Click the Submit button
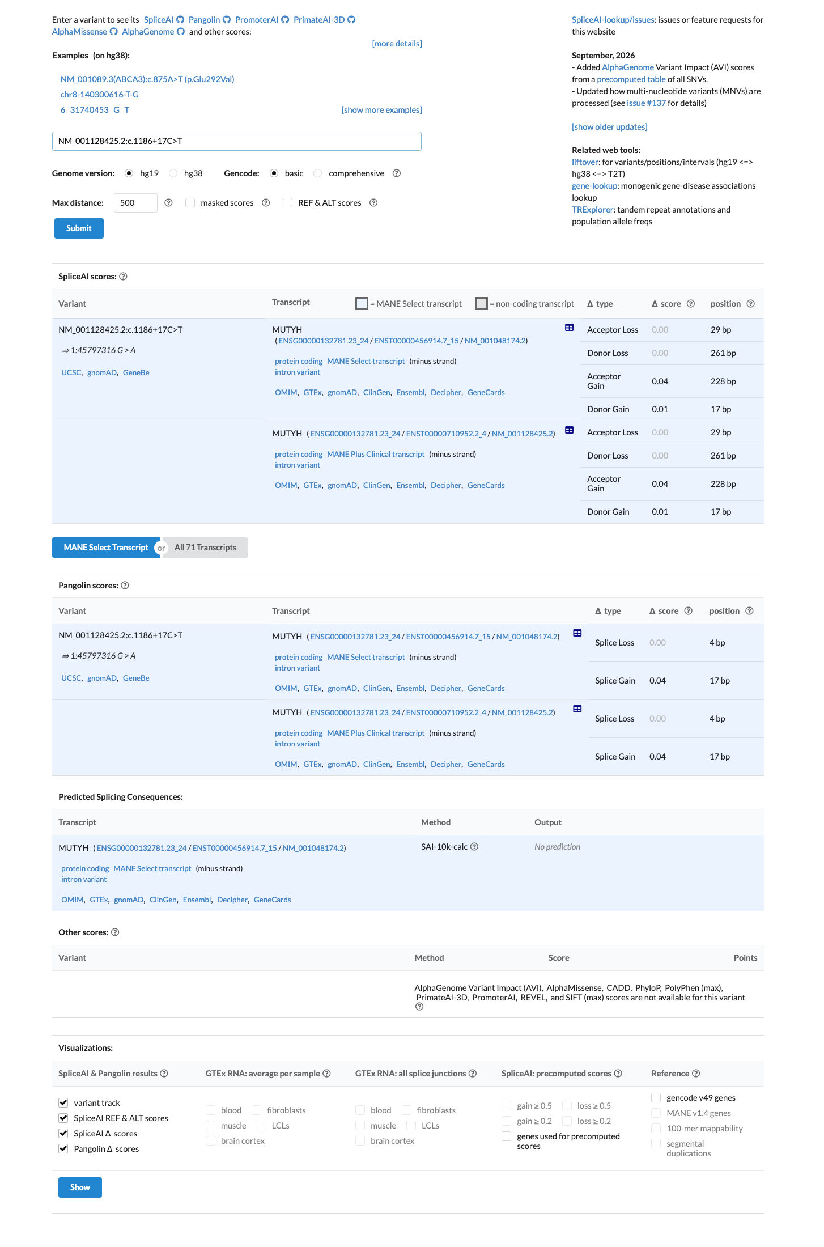Image resolution: width=824 pixels, height=1247 pixels. tap(79, 228)
